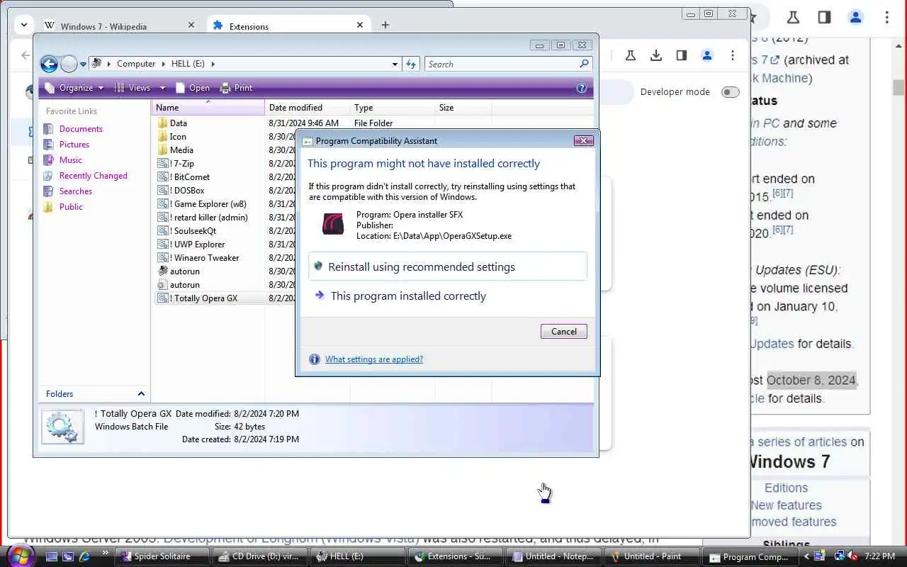Click the Windows Start orb
The width and height of the screenshot is (907, 567).
[x=20, y=555]
